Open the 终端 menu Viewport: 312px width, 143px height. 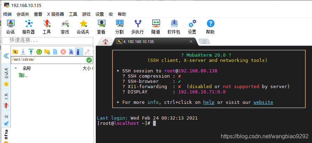coord(7,14)
